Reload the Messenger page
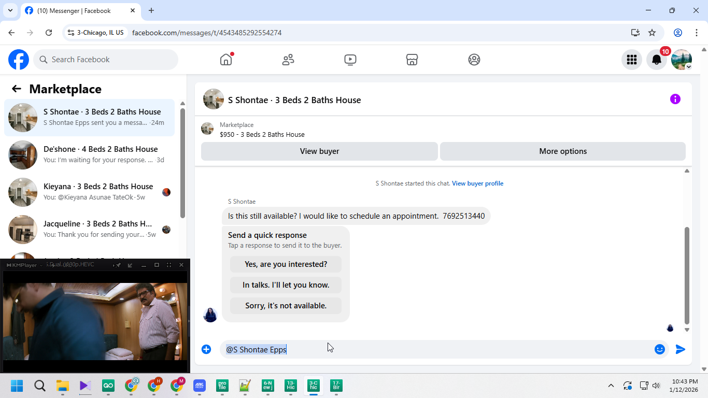Viewport: 708px width, 398px height. [x=49, y=33]
